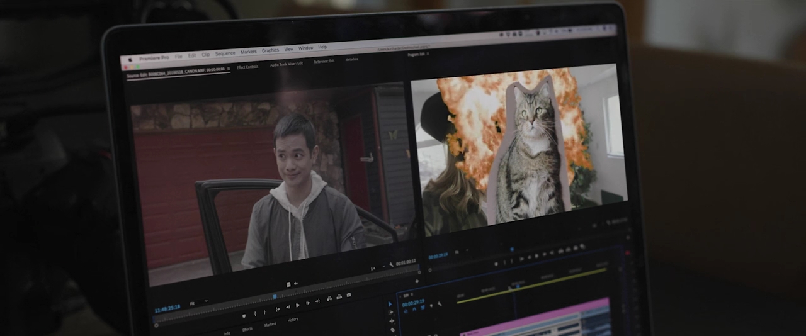The width and height of the screenshot is (806, 336).
Task: Select the Selection tool arrow
Action: click(x=390, y=304)
